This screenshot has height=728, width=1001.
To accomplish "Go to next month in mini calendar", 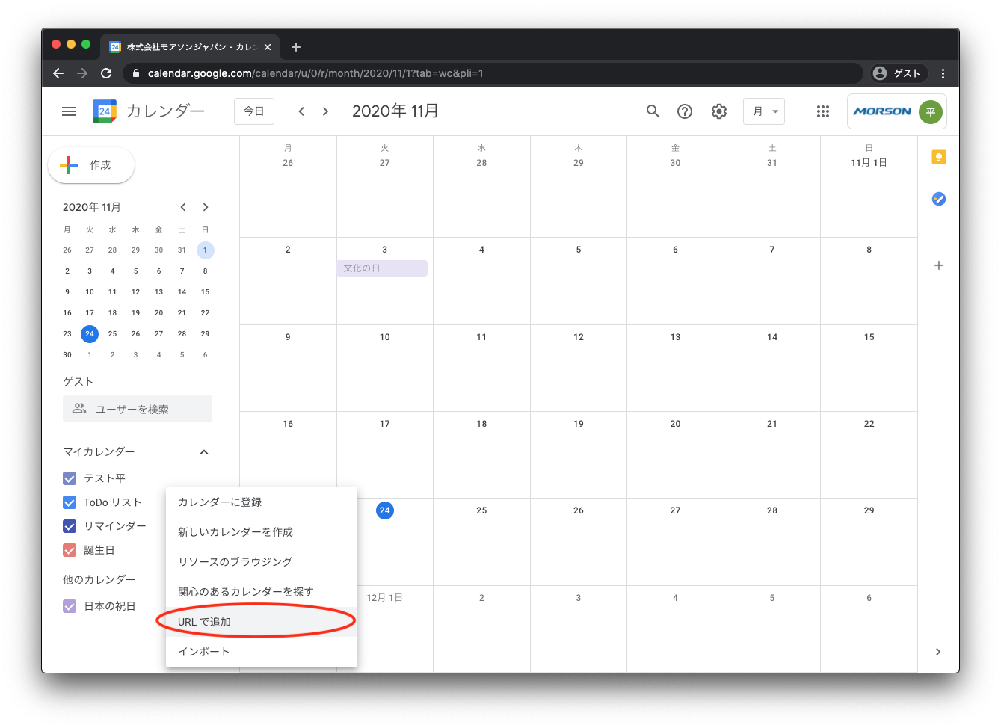I will [x=205, y=207].
